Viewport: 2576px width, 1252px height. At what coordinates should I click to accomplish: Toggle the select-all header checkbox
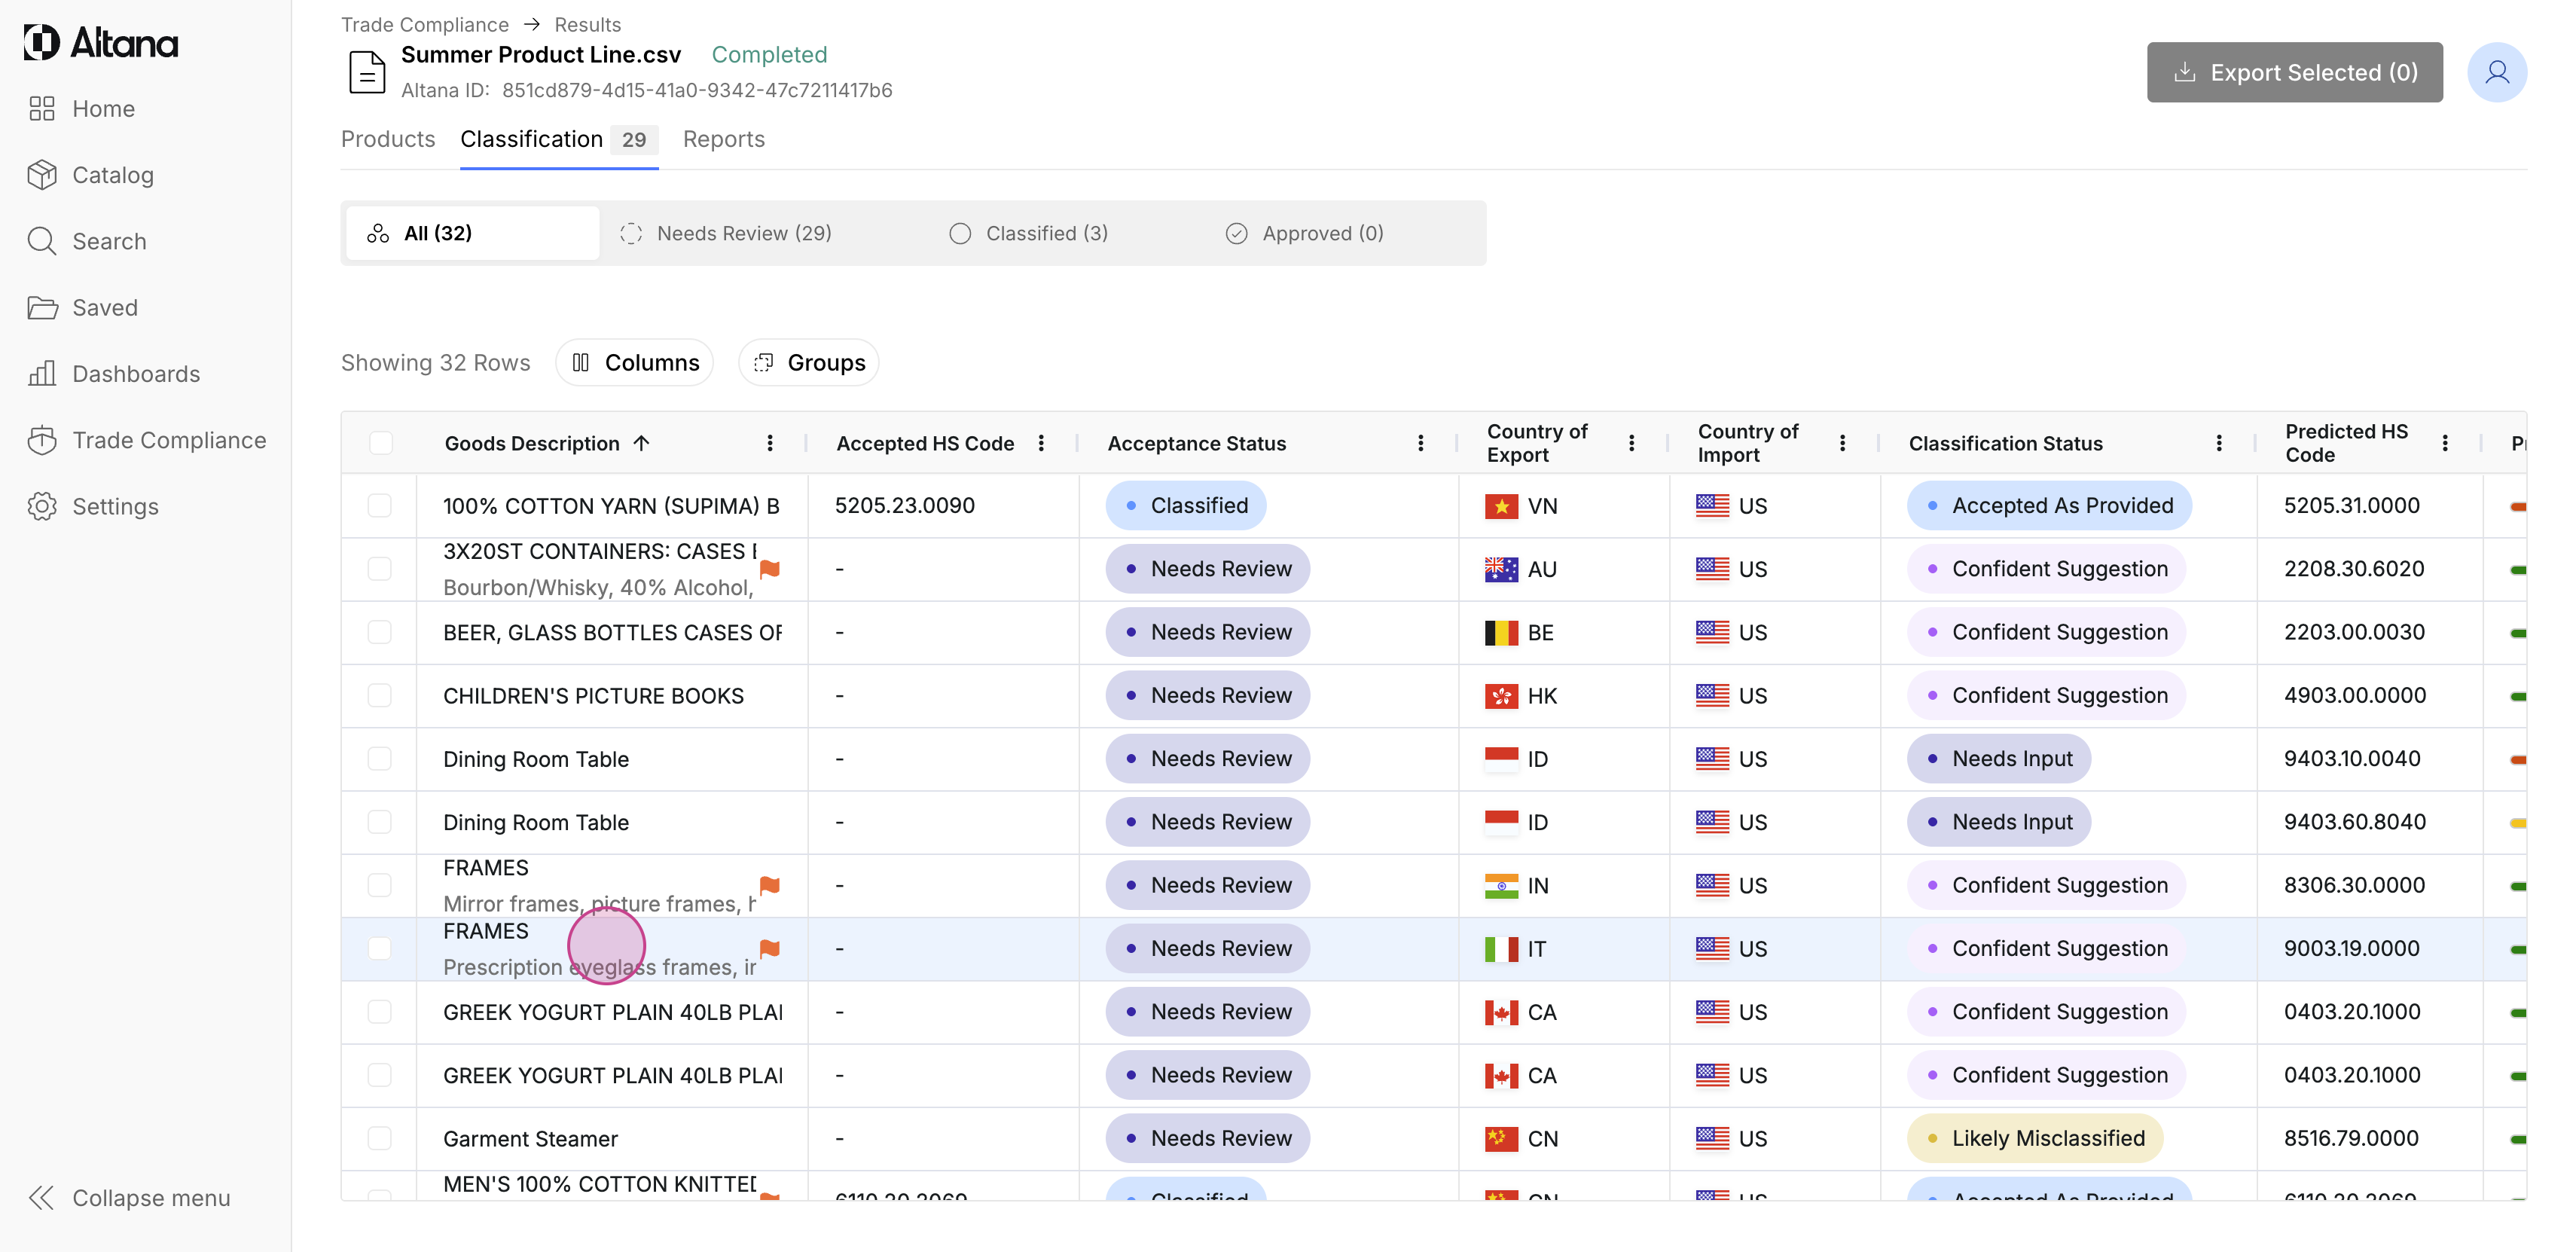(380, 443)
